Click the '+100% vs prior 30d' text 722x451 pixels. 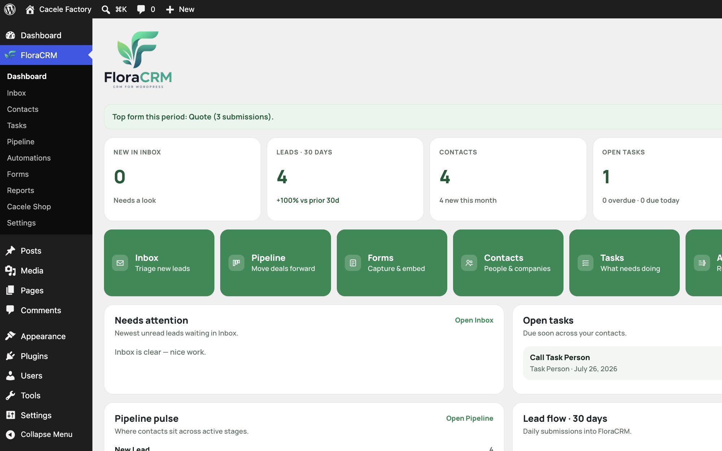(308, 200)
